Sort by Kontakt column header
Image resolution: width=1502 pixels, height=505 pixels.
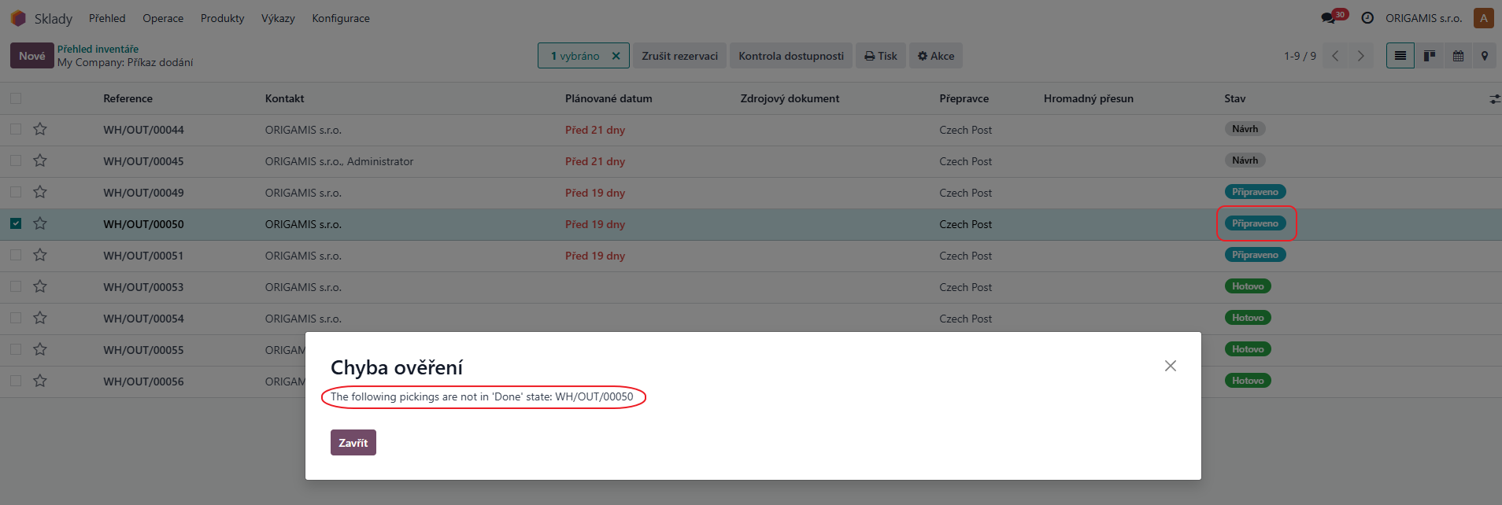285,98
